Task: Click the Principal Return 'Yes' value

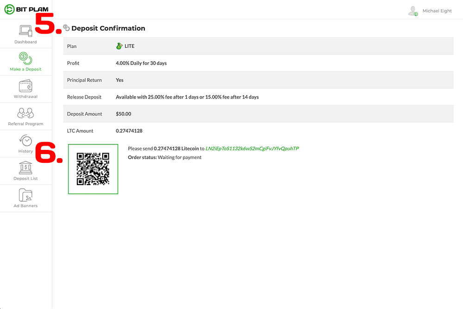Action: [119, 80]
